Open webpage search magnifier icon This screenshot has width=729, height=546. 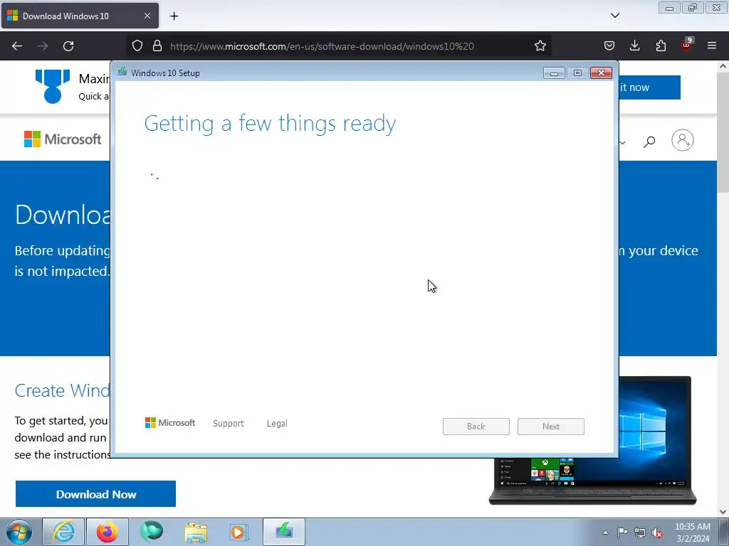tap(649, 141)
